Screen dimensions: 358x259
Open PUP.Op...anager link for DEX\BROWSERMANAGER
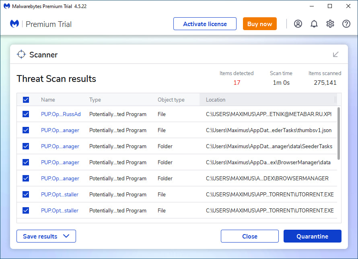[60, 178]
